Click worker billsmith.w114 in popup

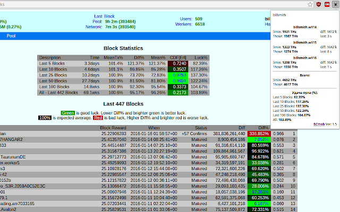click(304, 27)
